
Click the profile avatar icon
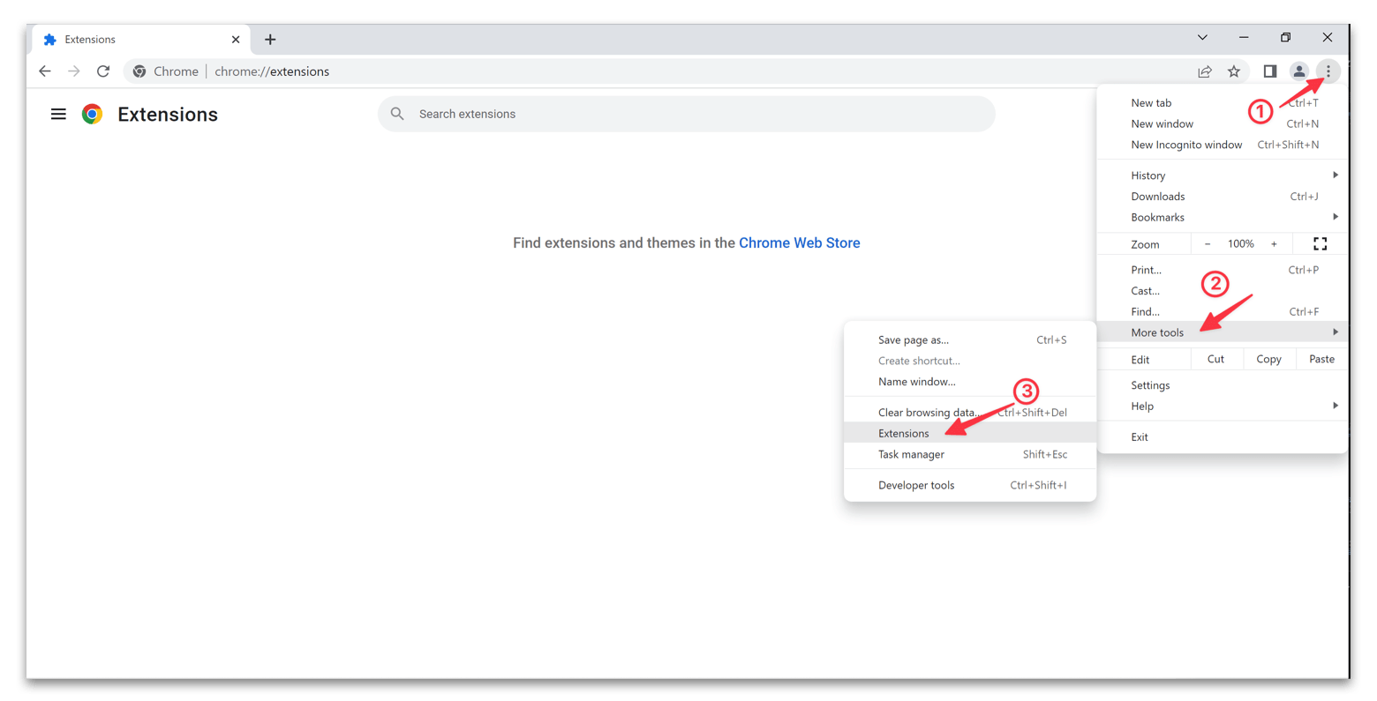tap(1298, 71)
